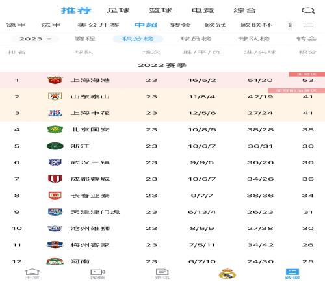Select the 德甲 league tab
Image resolution: width=325 pixels, height=286 pixels.
(x=16, y=25)
